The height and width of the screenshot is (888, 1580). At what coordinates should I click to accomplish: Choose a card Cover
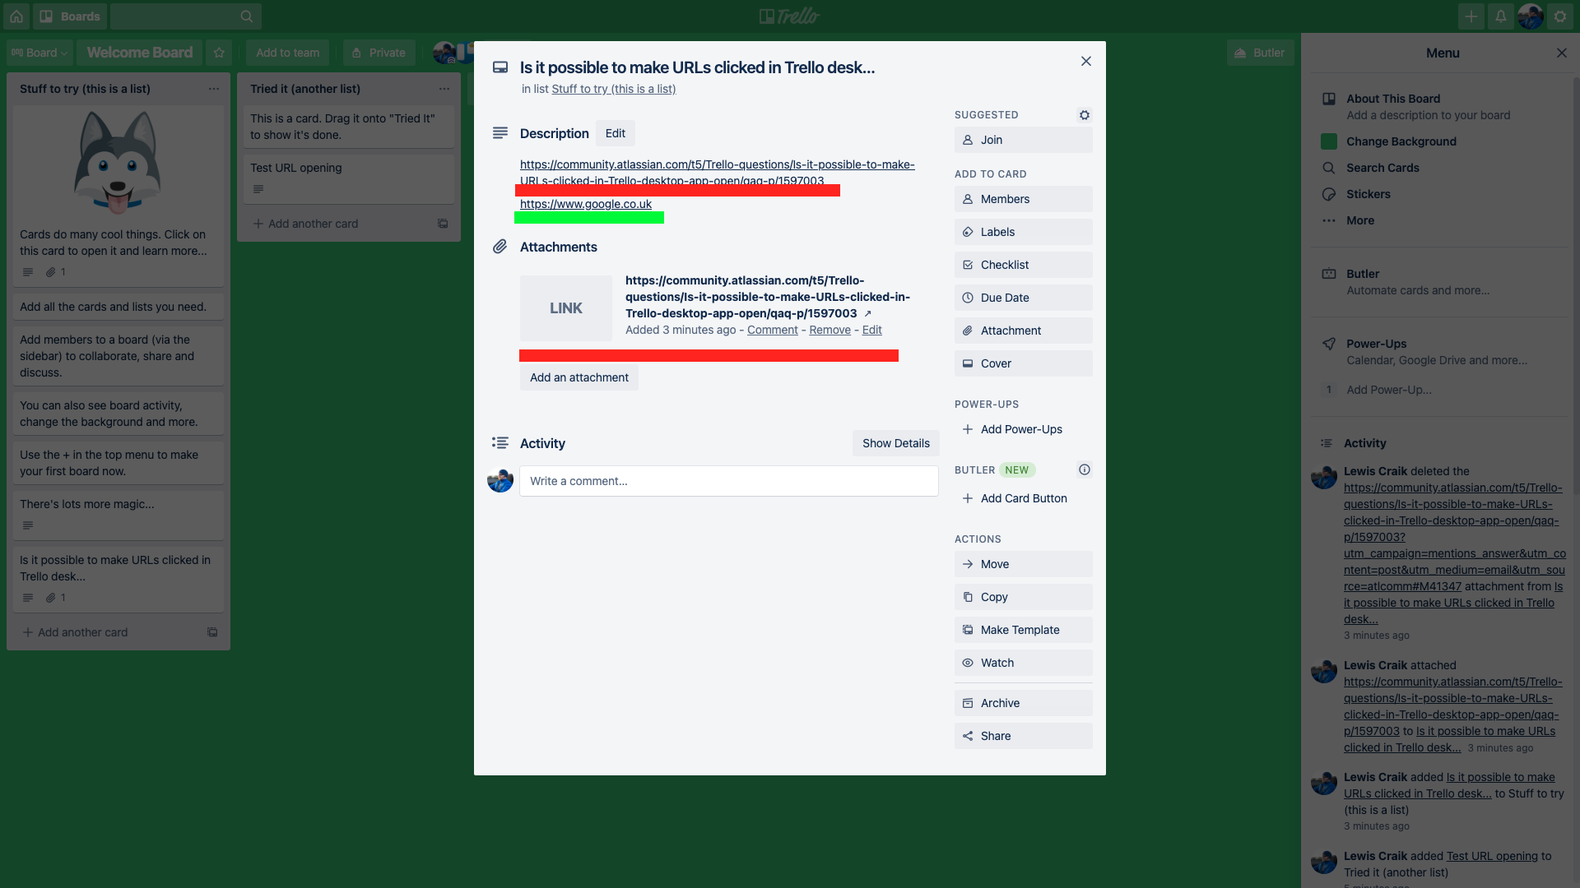click(1024, 363)
